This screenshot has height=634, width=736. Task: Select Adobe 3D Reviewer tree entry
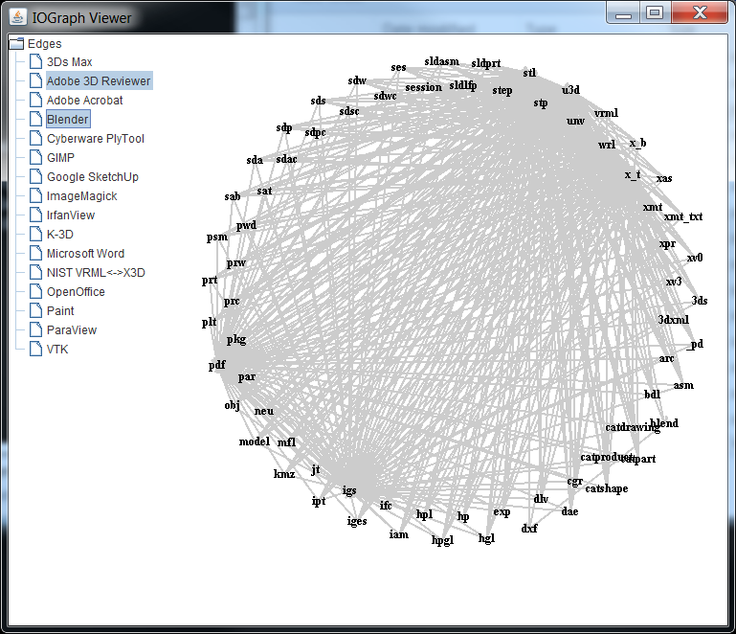tap(99, 80)
